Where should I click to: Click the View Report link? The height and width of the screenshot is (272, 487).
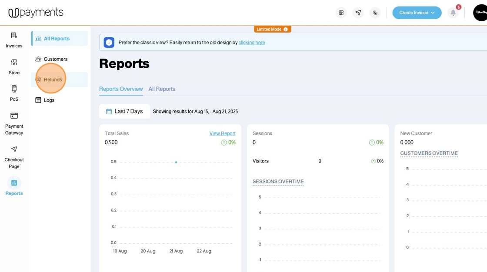[222, 133]
